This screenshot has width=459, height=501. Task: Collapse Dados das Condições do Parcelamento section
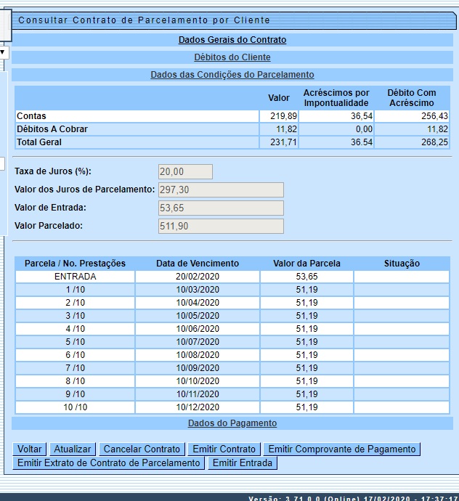232,75
